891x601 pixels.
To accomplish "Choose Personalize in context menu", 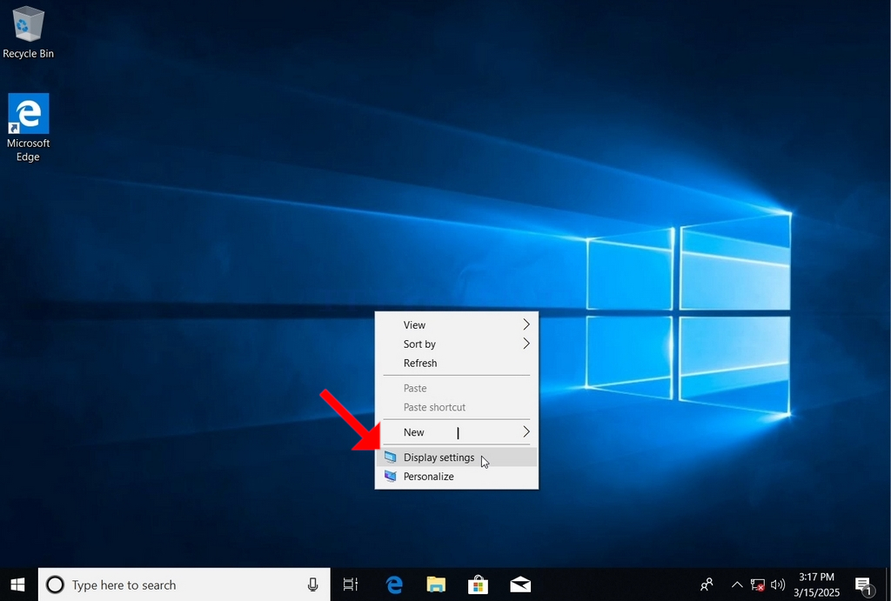I will point(457,477).
